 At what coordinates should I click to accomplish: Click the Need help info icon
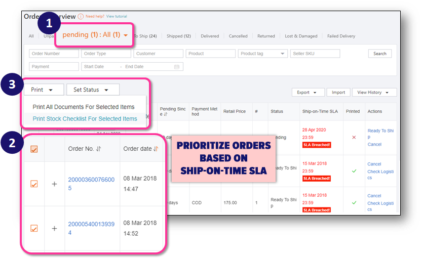(x=81, y=16)
